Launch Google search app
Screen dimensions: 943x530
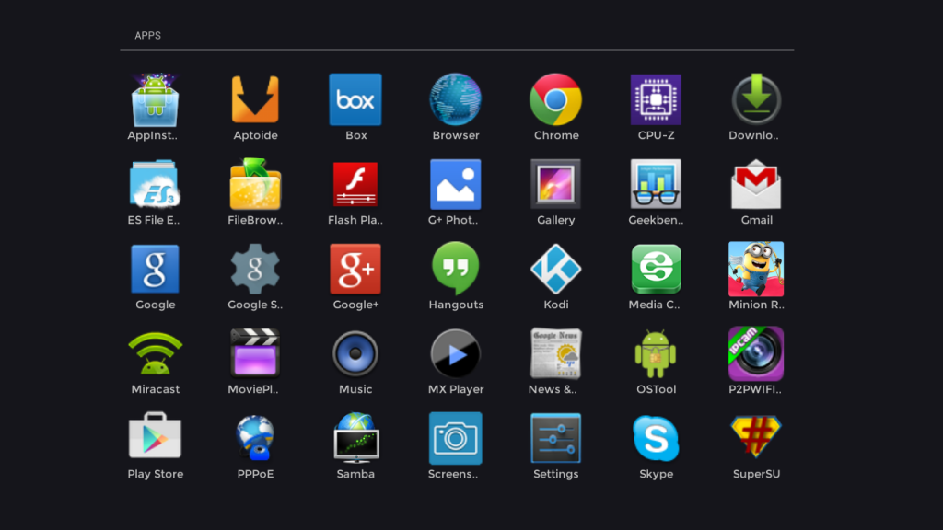click(x=155, y=270)
